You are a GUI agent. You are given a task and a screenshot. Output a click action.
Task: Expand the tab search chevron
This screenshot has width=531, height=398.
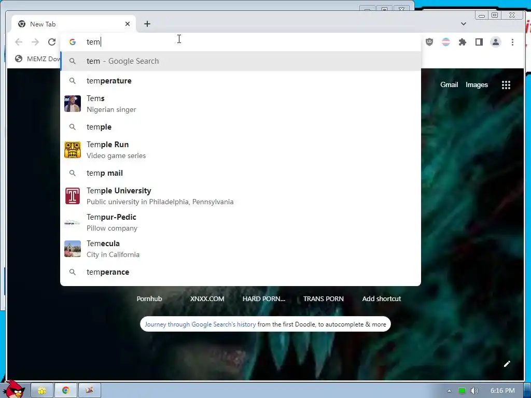464,24
